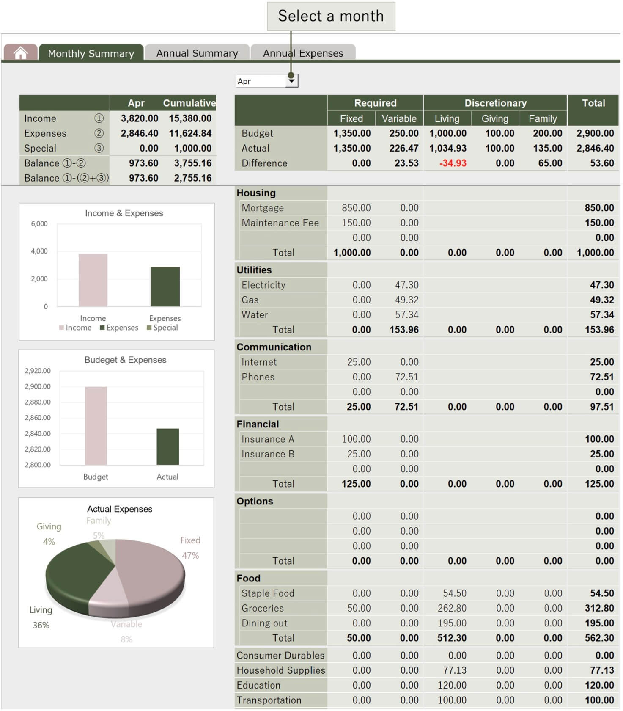Select the Electricity variable value 47.30
The width and height of the screenshot is (623, 711).
pos(407,285)
